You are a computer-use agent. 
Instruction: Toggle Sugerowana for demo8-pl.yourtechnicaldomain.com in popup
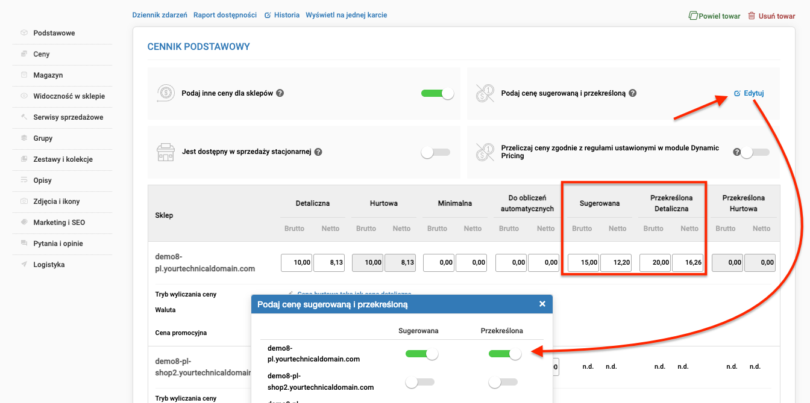point(422,354)
